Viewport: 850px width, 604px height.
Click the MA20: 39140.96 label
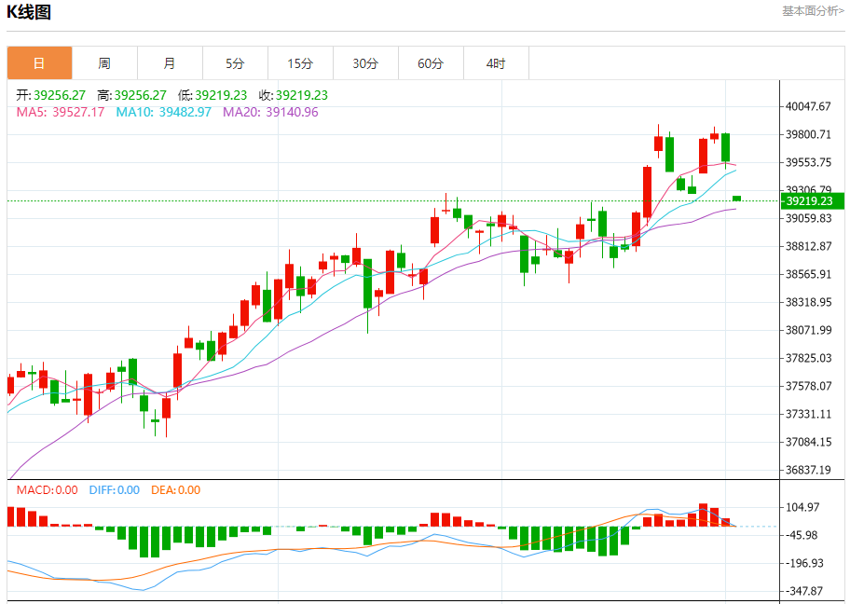[270, 112]
